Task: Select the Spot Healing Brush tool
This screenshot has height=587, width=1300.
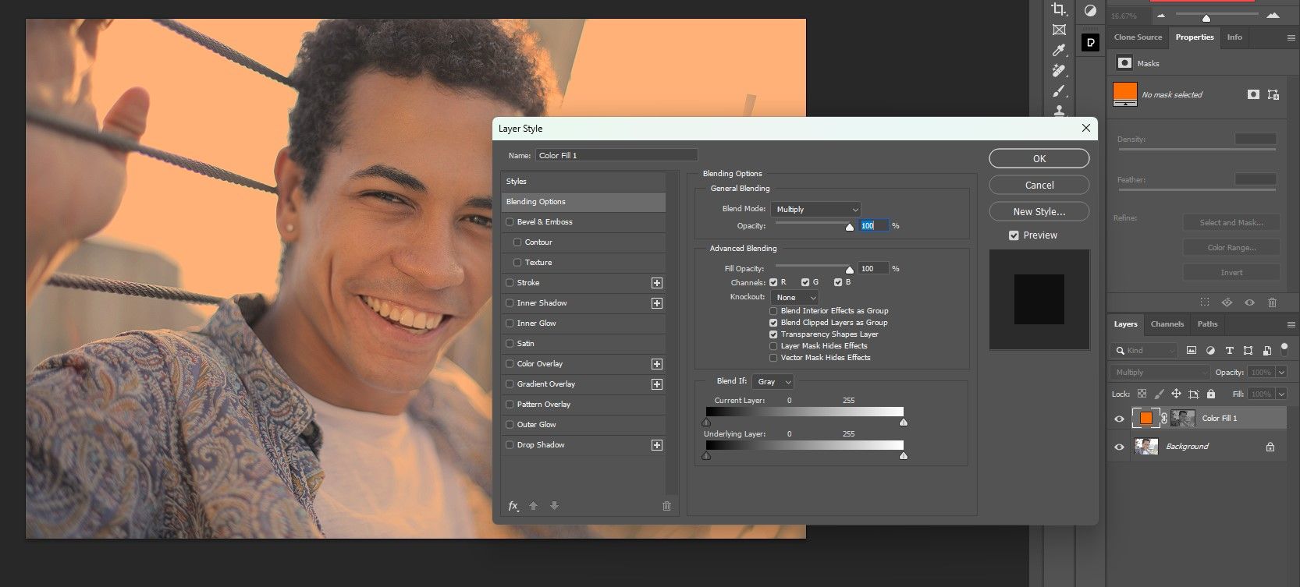Action: click(1059, 70)
